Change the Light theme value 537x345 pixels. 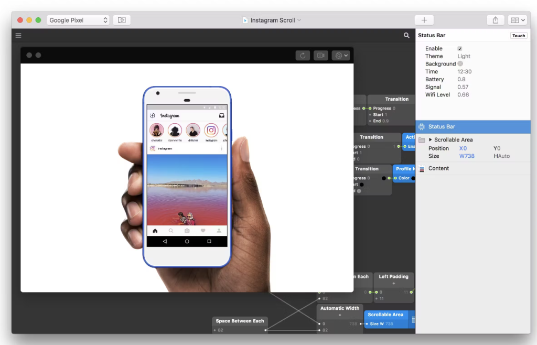pyautogui.click(x=464, y=56)
